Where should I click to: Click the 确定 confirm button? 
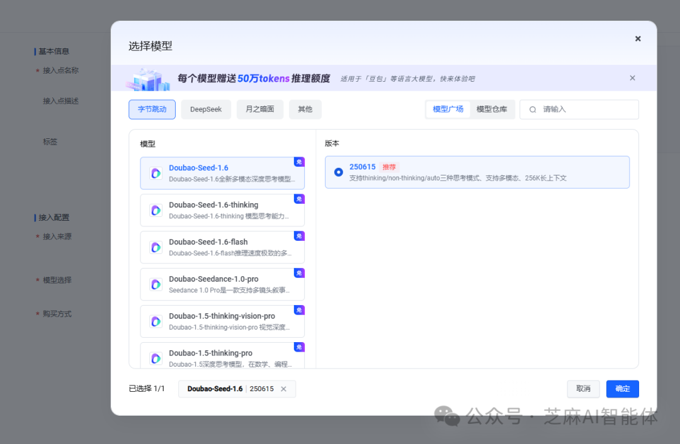pos(622,389)
